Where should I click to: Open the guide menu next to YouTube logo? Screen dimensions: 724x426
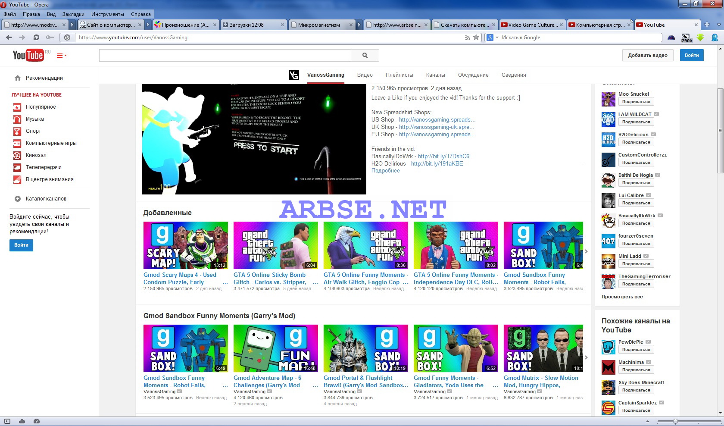point(62,56)
